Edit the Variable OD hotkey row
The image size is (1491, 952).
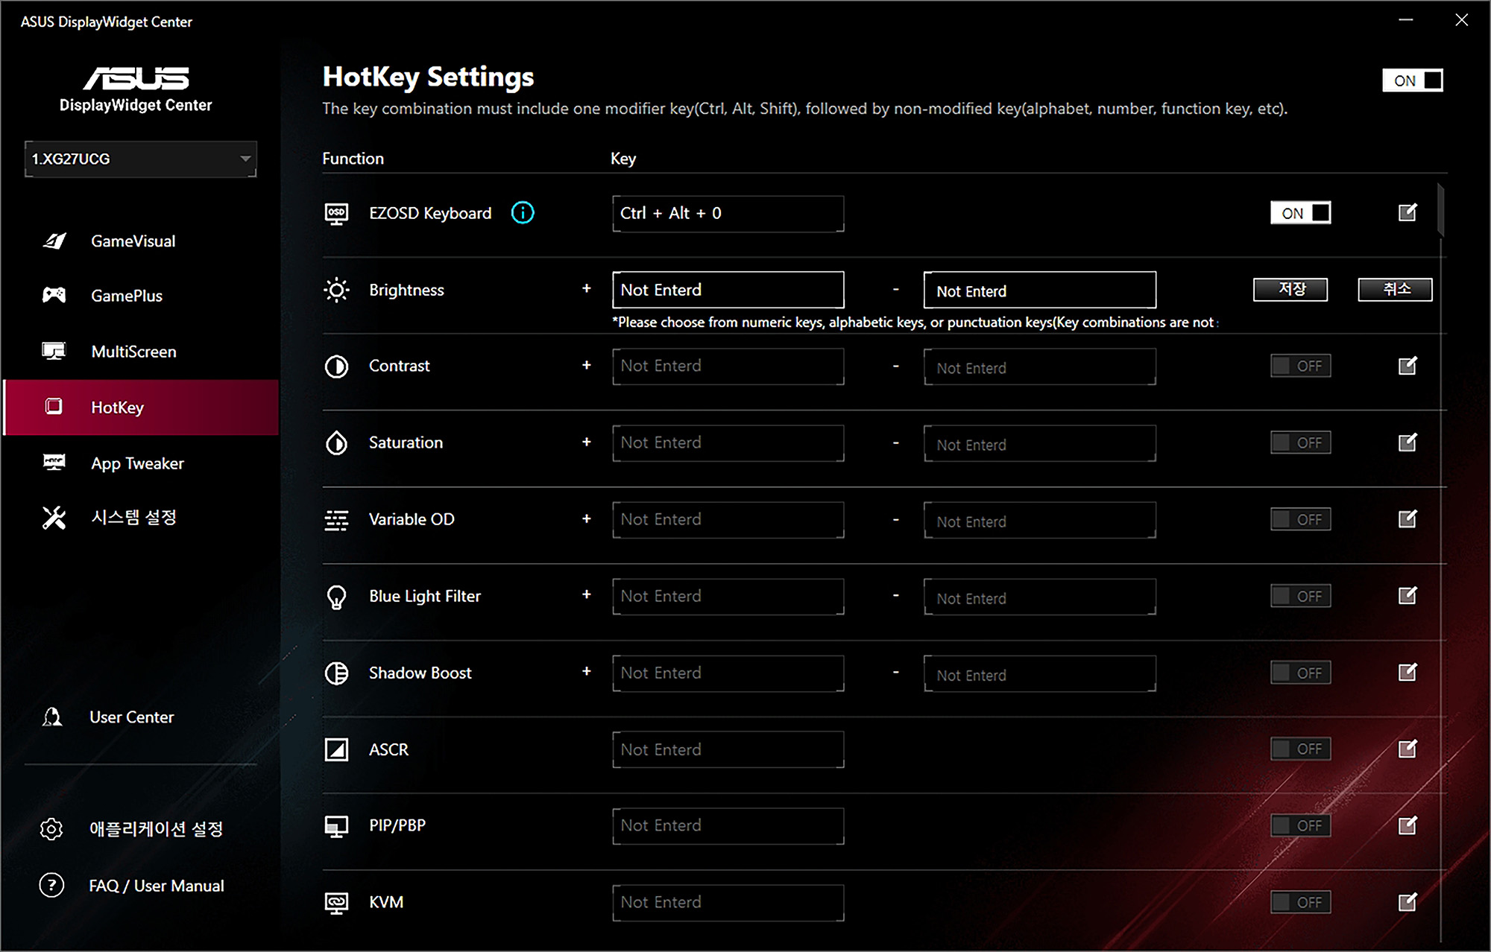1407,519
